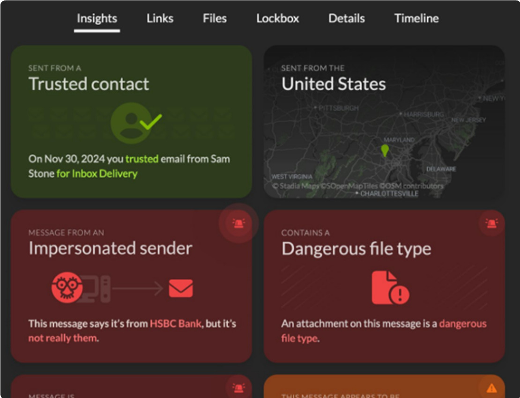Click the green 'trusted' link text
Viewport: 520px width, 398px height.
click(141, 159)
